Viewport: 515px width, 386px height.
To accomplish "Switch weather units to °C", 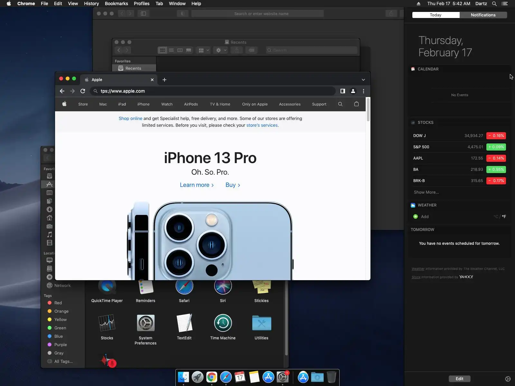I will pos(496,217).
